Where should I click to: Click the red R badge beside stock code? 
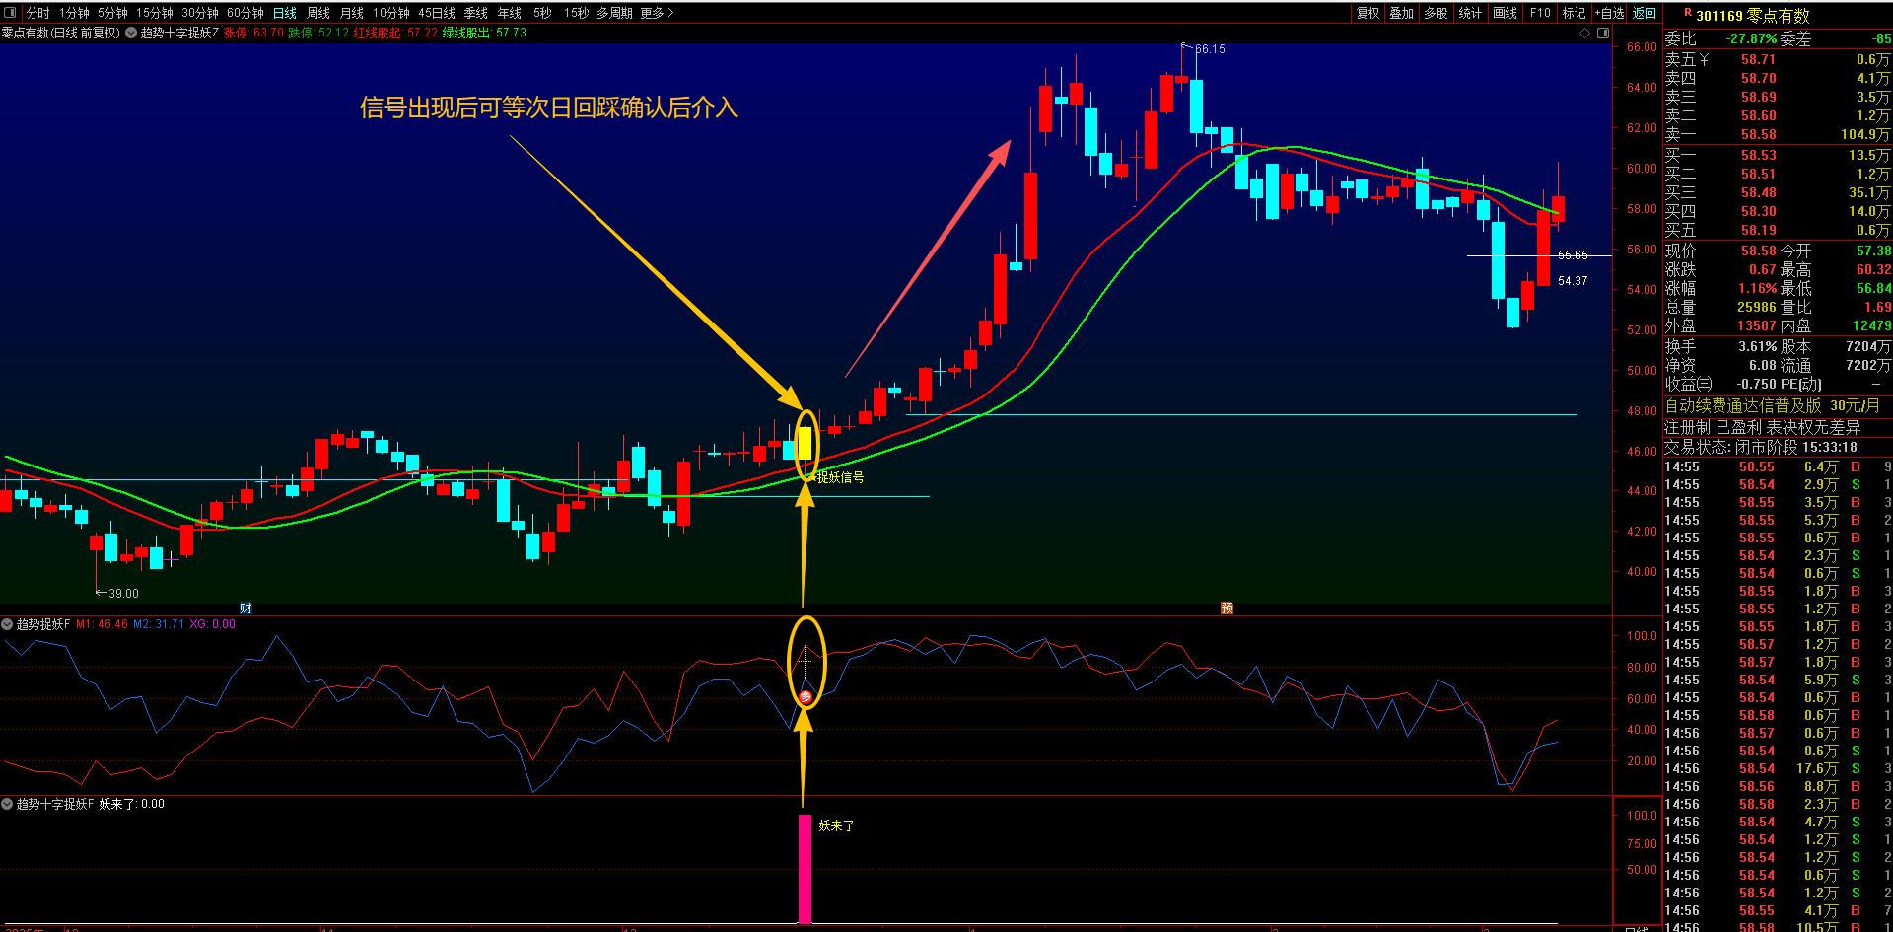click(1688, 13)
